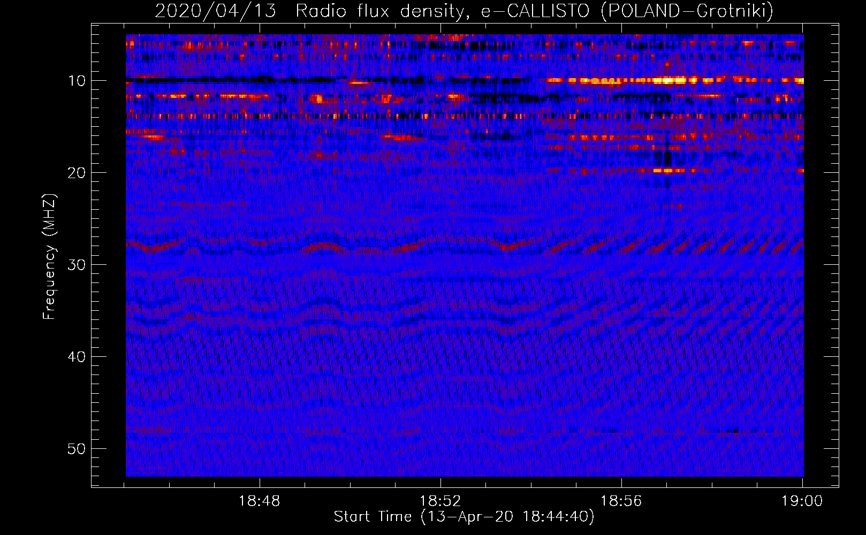Click the 10 frequency tick label
866x535 pixels.
77,81
